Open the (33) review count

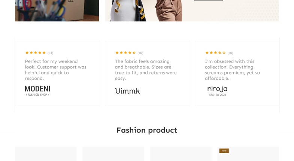click(x=51, y=53)
